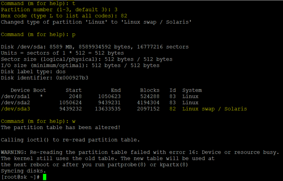
Task: Click the 'WARNING:' text in output
Action: click(14, 152)
